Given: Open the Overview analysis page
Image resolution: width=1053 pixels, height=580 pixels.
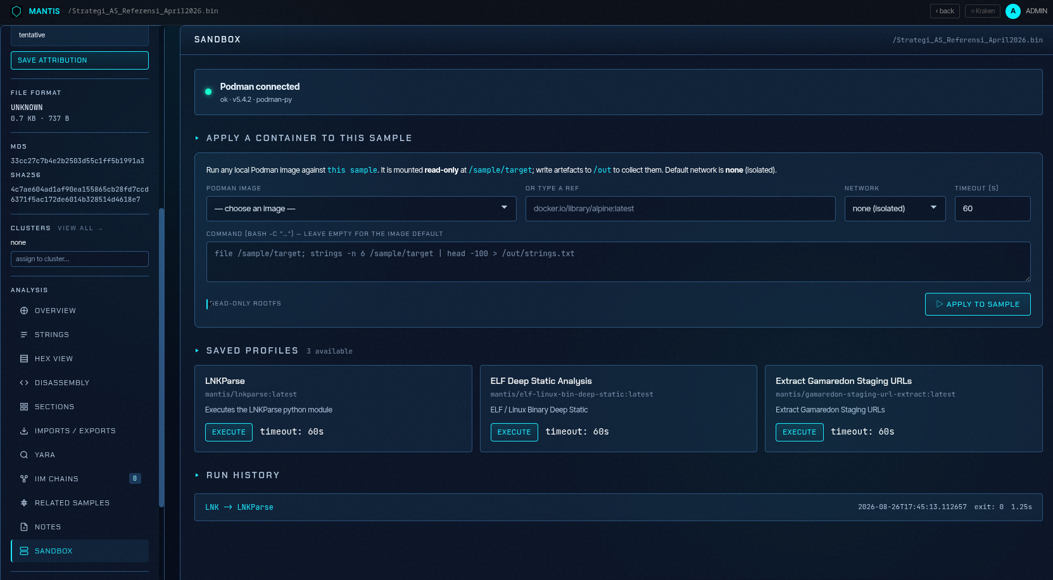Looking at the screenshot, I should point(80,311).
